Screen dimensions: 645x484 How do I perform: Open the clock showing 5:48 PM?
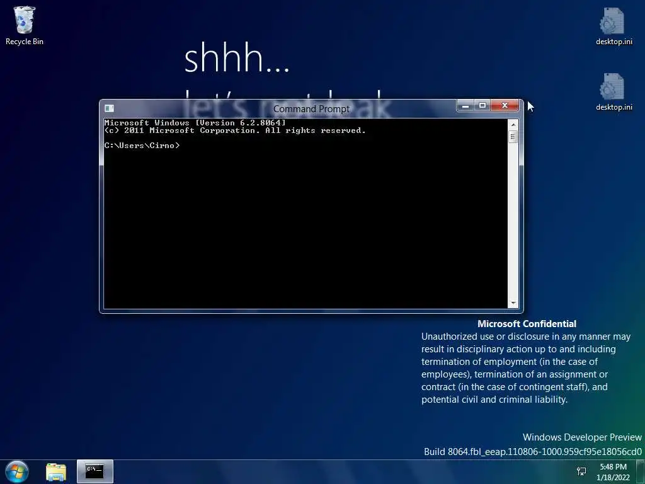613,471
